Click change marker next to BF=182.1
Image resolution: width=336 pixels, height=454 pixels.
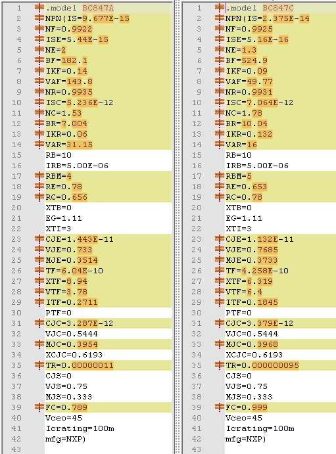click(39, 60)
